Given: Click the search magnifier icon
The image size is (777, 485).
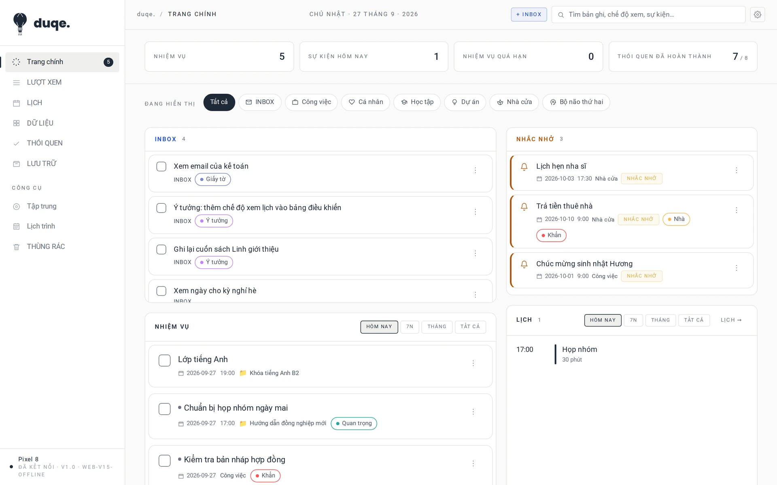Looking at the screenshot, I should tap(561, 15).
